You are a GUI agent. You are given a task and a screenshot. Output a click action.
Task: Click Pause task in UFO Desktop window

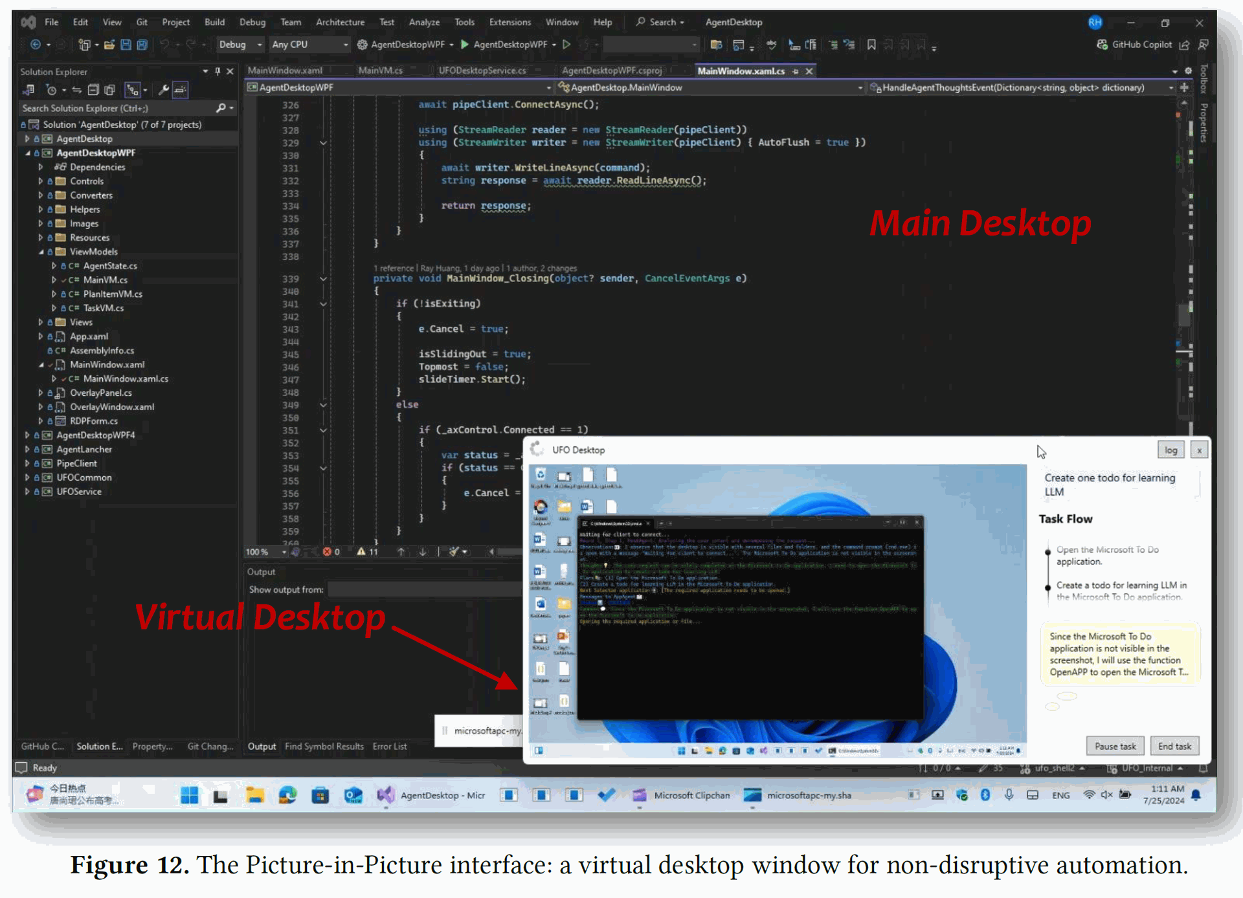pos(1115,747)
